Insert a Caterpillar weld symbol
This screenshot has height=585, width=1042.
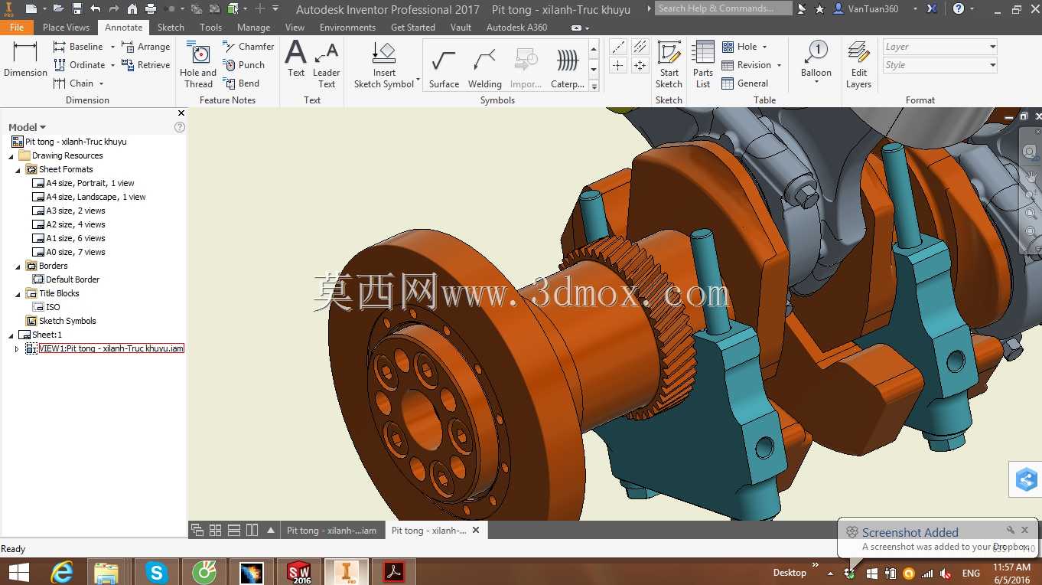tap(568, 68)
